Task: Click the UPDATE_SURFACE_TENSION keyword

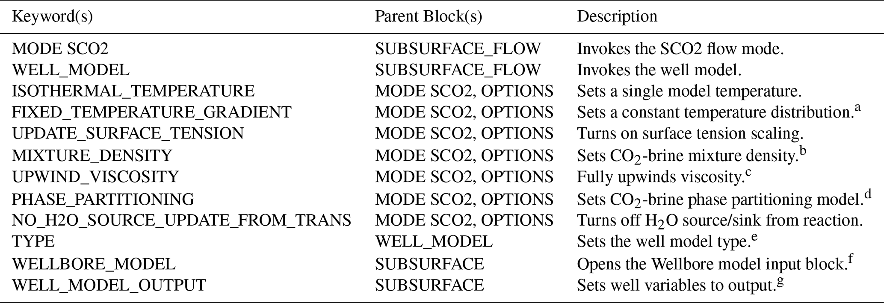Action: [127, 133]
